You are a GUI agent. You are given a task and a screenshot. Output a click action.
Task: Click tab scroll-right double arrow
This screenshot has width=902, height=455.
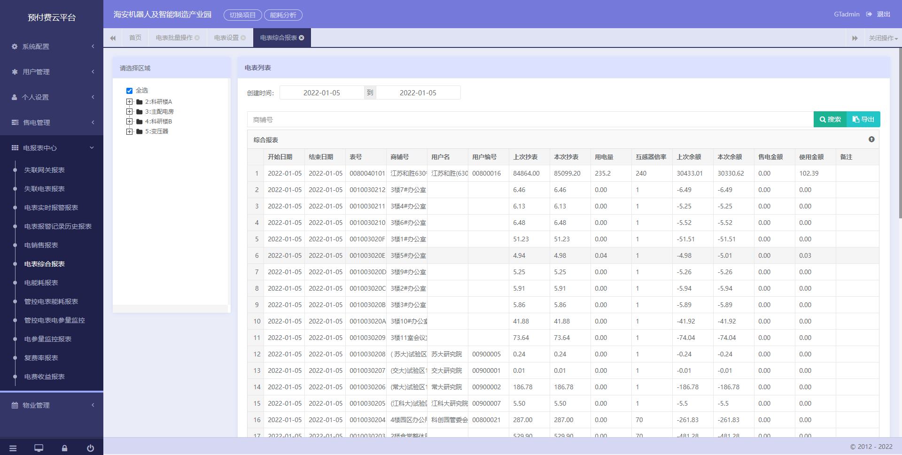pos(855,38)
